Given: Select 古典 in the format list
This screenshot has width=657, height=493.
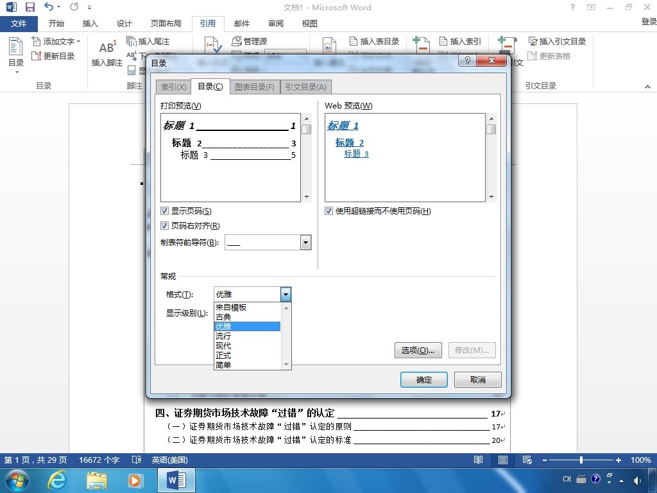Looking at the screenshot, I should (247, 317).
